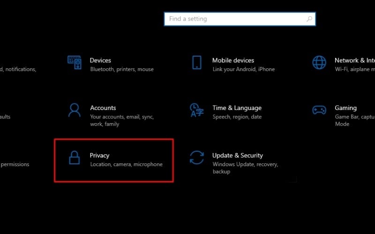The image size is (375, 234).
Task: Click the Time & Language icon
Action: (x=196, y=110)
